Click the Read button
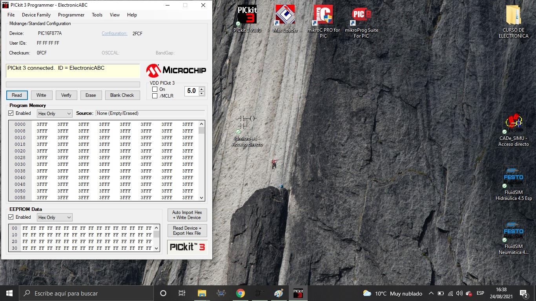 click(17, 95)
